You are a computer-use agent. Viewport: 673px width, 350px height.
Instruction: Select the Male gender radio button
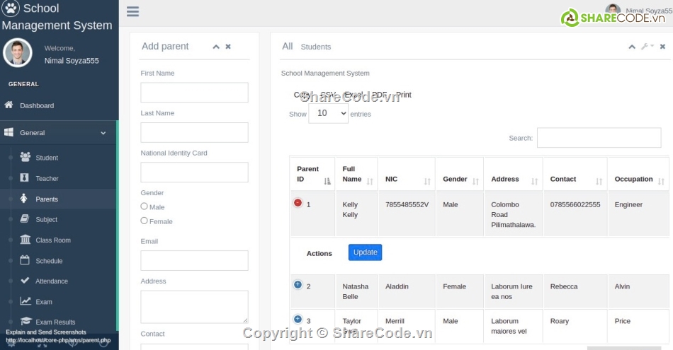point(145,206)
